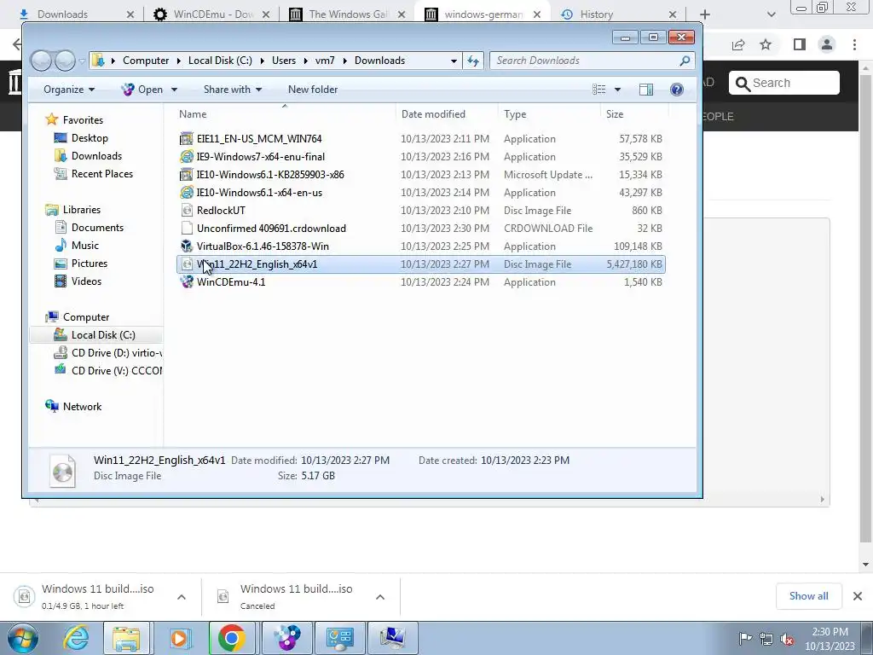Switch to The Windows Gallery tab
Viewport: 873px width, 655px height.
[348, 14]
